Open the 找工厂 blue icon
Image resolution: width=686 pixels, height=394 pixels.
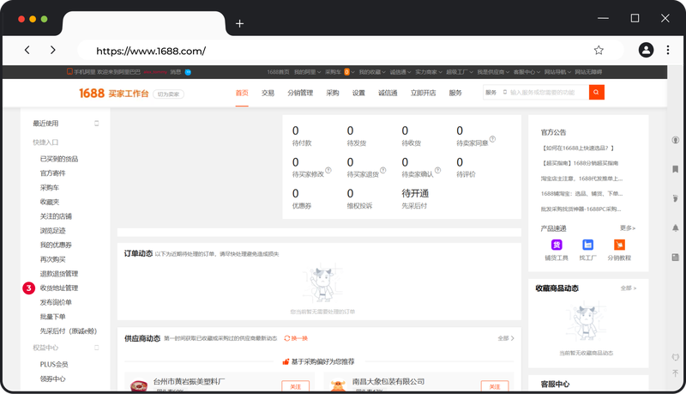coord(587,245)
